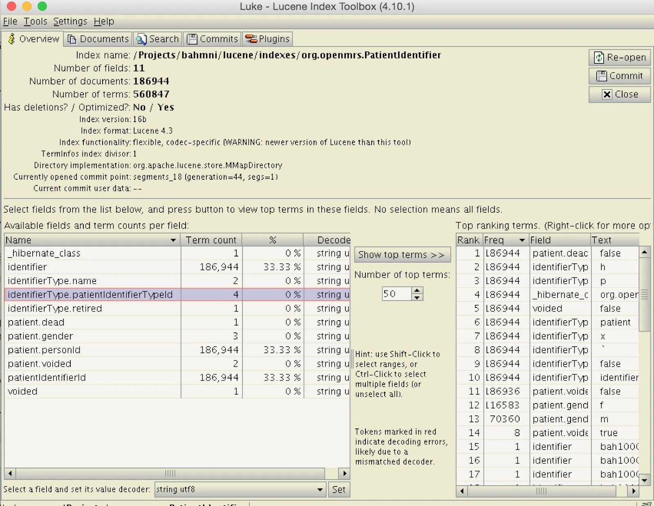
Task: Select the patient.voided field row
Action: (x=177, y=364)
